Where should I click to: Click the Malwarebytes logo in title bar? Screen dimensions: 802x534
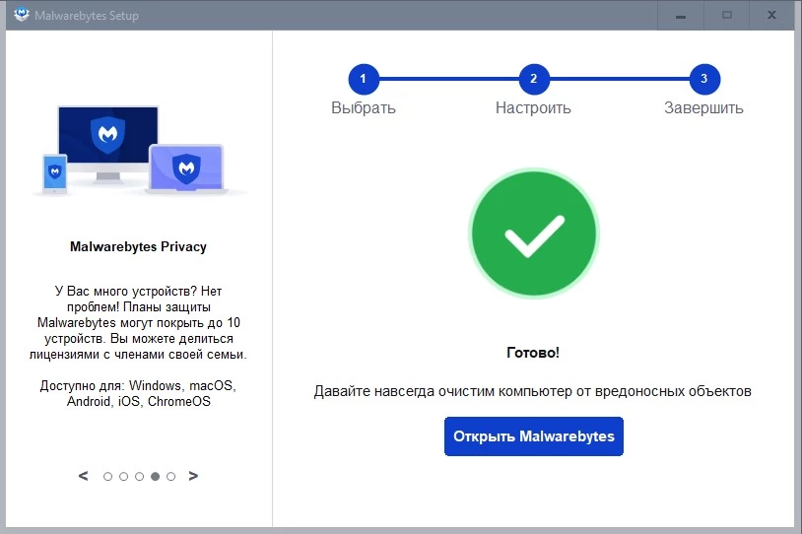pyautogui.click(x=22, y=16)
